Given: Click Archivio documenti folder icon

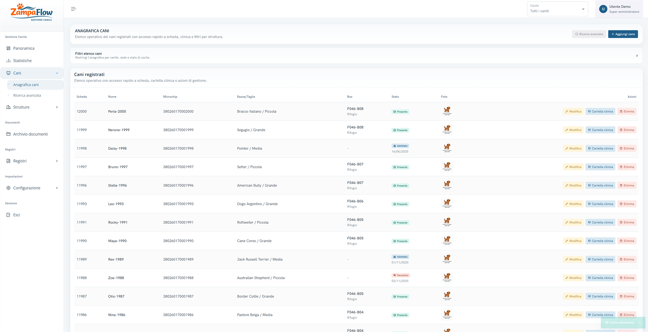Looking at the screenshot, I should [9, 134].
